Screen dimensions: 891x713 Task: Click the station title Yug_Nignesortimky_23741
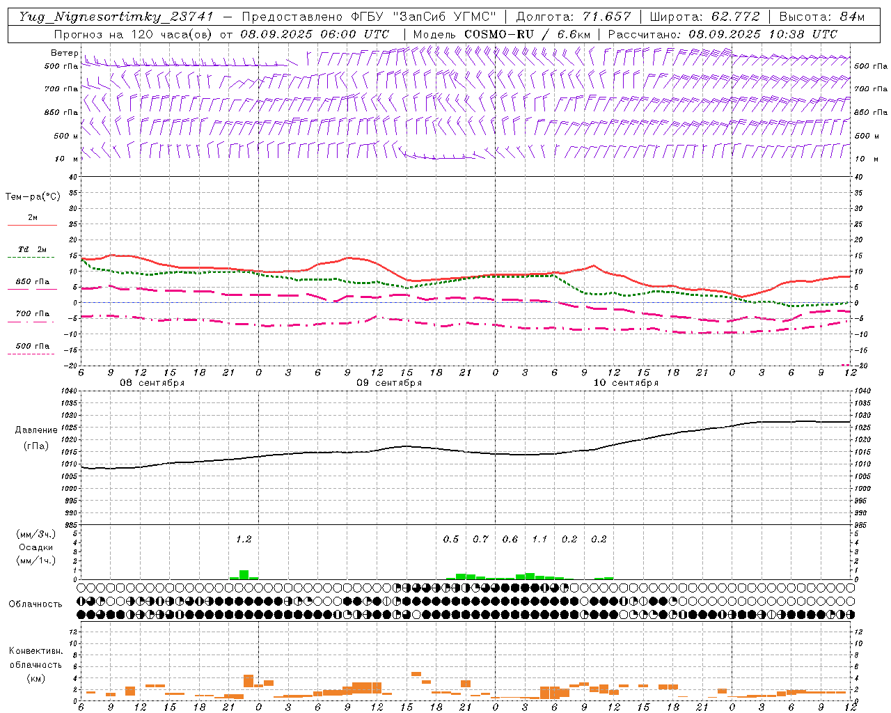(116, 17)
